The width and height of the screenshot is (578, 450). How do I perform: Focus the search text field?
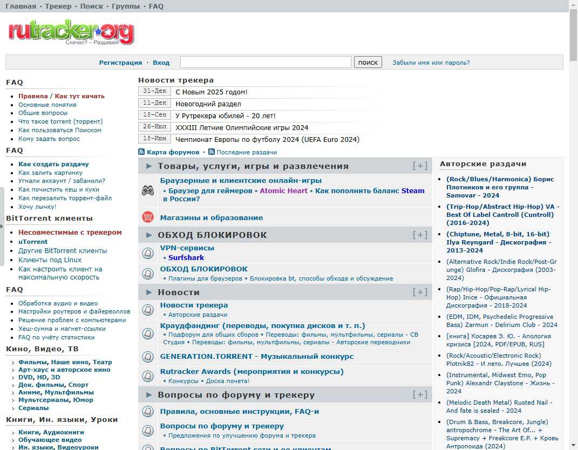point(266,63)
